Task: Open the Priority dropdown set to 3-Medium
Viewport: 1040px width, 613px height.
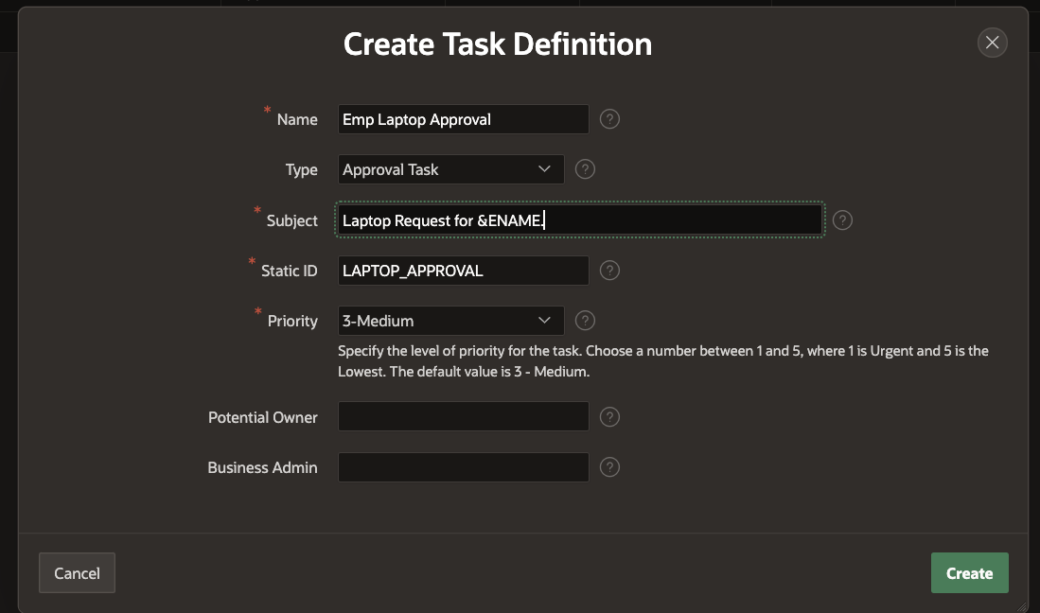Action: (450, 321)
